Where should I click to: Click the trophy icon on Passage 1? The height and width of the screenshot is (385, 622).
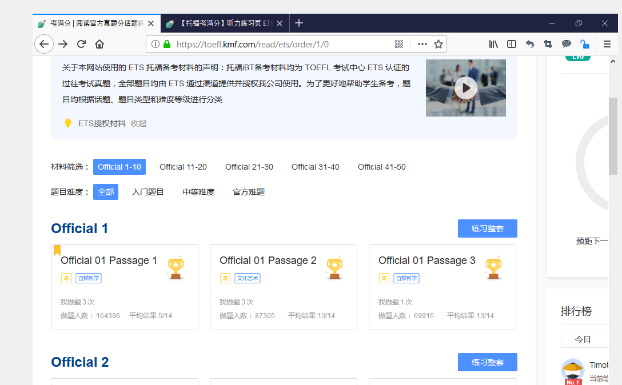[176, 268]
